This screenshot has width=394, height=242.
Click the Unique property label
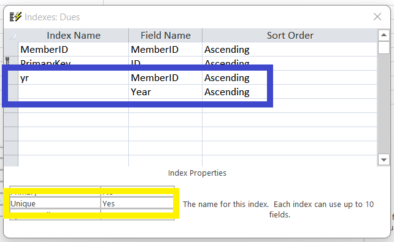pyautogui.click(x=55, y=203)
